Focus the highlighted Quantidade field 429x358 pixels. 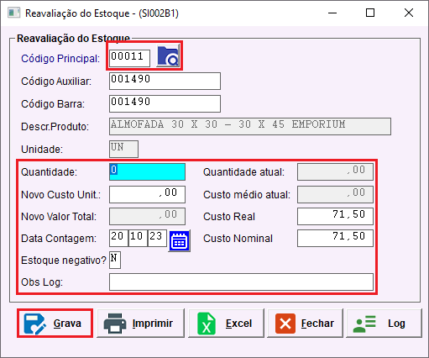(147, 171)
